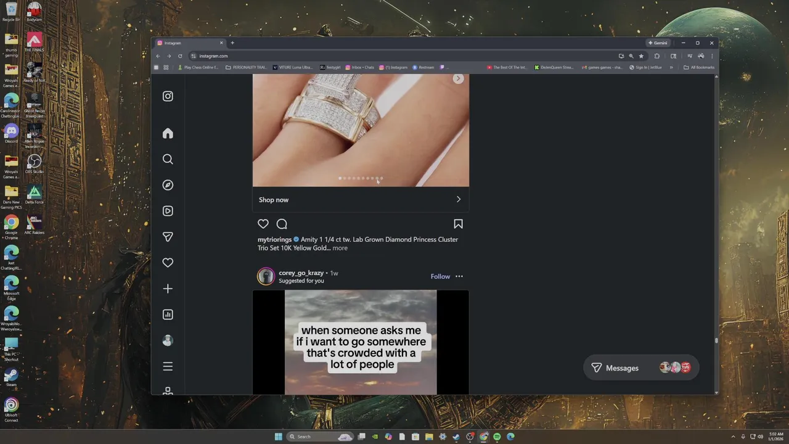The height and width of the screenshot is (444, 789).
Task: Open PERSONALITY TRAI... bookmark folder
Action: (x=246, y=67)
